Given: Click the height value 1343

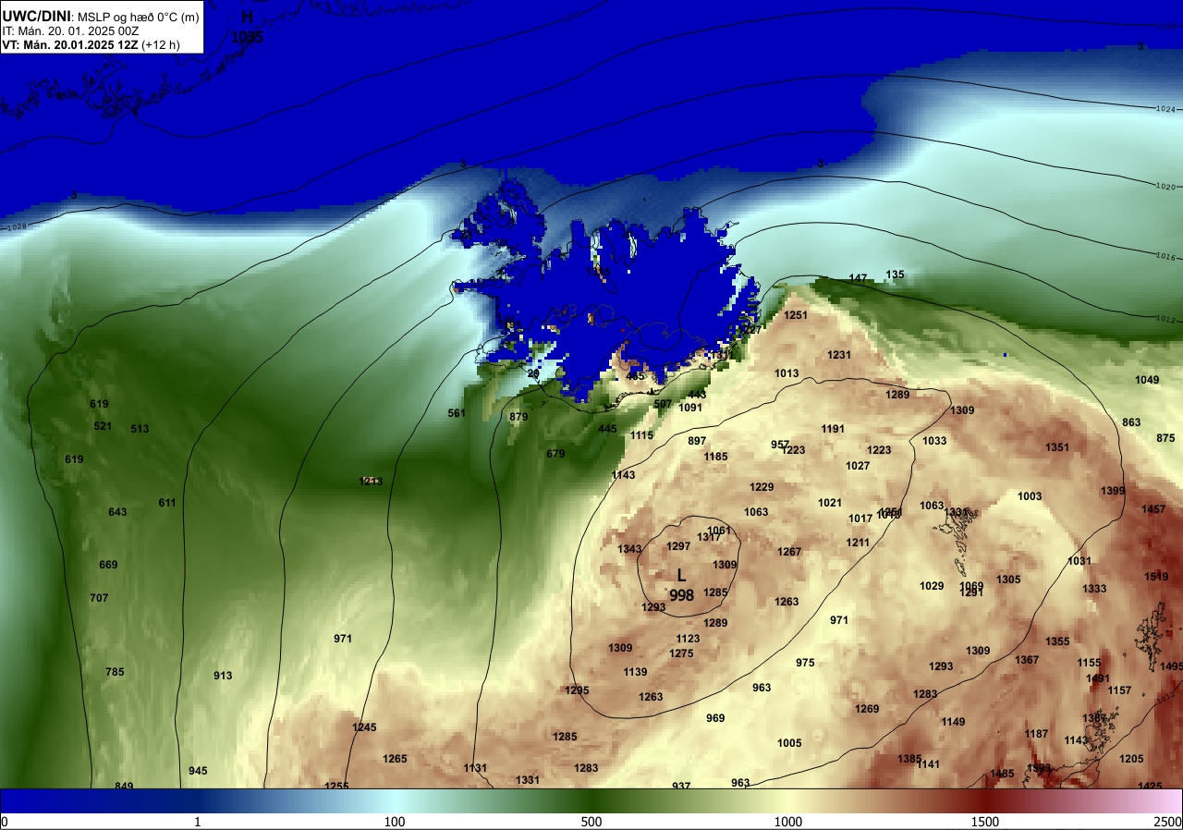Looking at the screenshot, I should (629, 549).
